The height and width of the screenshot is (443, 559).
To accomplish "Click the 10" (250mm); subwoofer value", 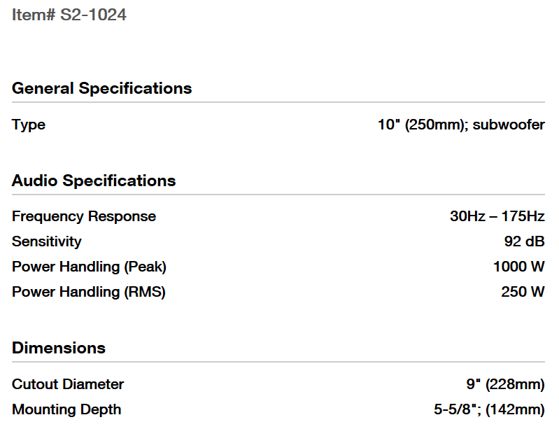I will coord(461,125).
